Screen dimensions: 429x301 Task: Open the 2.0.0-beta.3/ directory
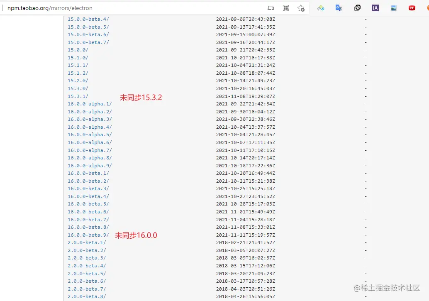coord(87,258)
